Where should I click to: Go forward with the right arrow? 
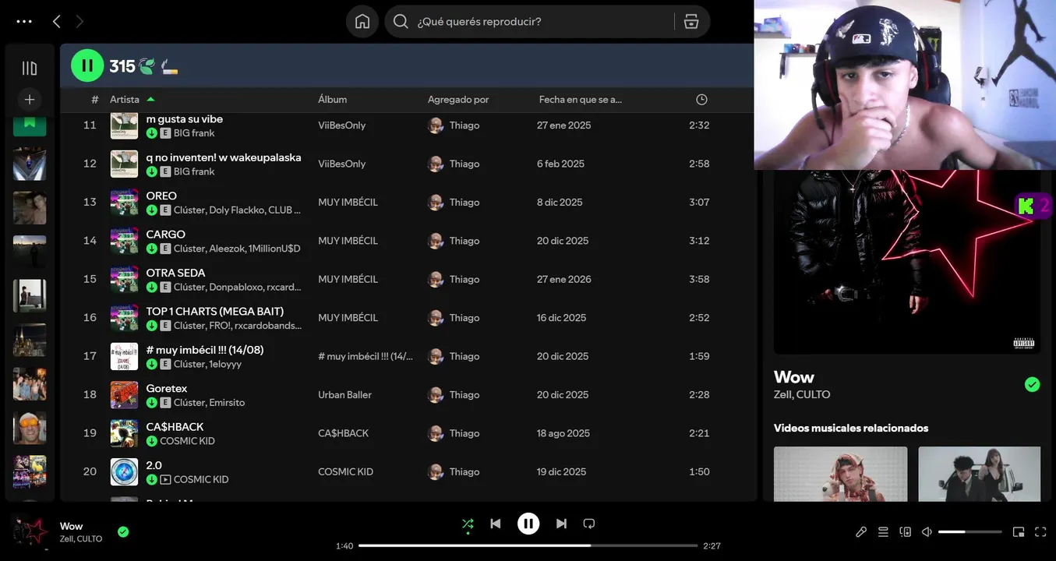tap(79, 22)
